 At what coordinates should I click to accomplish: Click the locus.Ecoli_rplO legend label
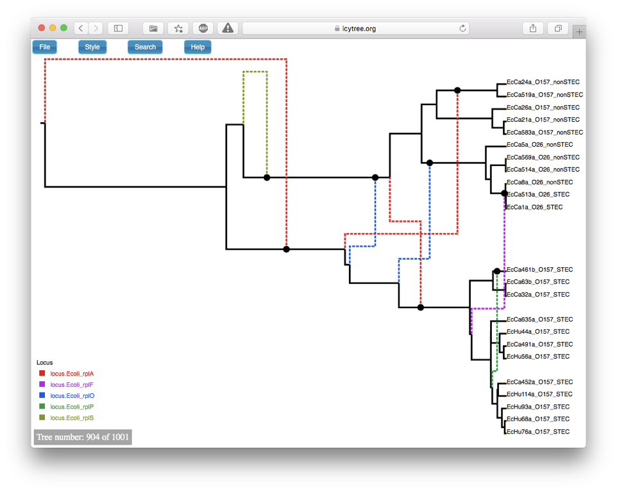(x=72, y=396)
